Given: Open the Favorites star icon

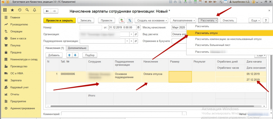Looking at the screenshot, I should point(12,10).
